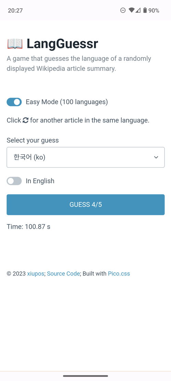
Task: Disable the Easy Mode switch
Action: [14, 102]
